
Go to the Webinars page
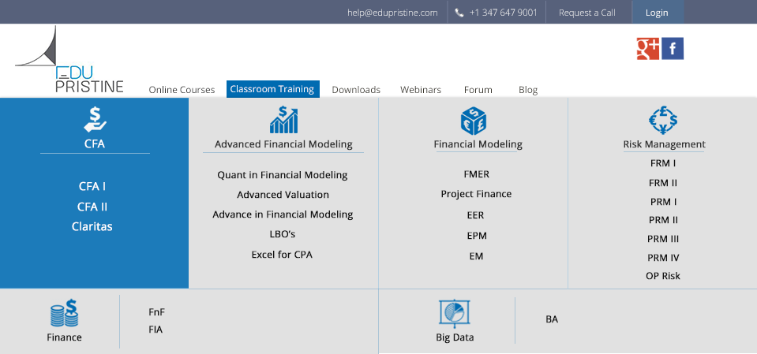click(421, 90)
